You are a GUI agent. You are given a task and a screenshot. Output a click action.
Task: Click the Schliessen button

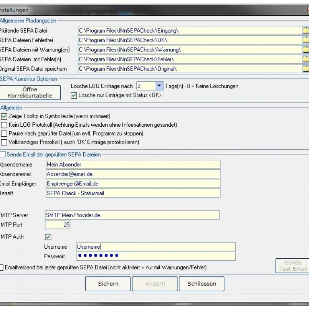(202, 284)
